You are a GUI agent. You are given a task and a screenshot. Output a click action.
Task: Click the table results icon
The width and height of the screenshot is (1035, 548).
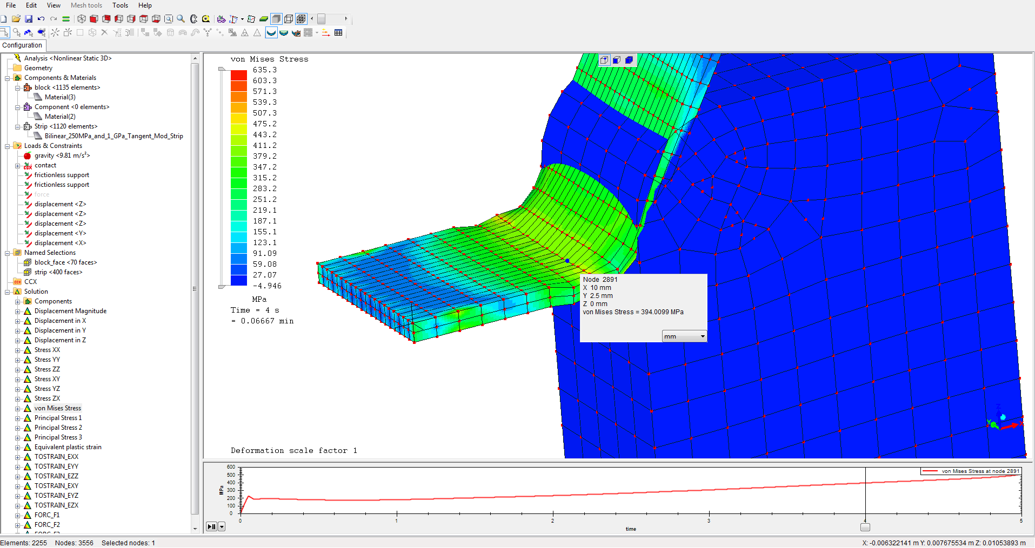pyautogui.click(x=338, y=32)
